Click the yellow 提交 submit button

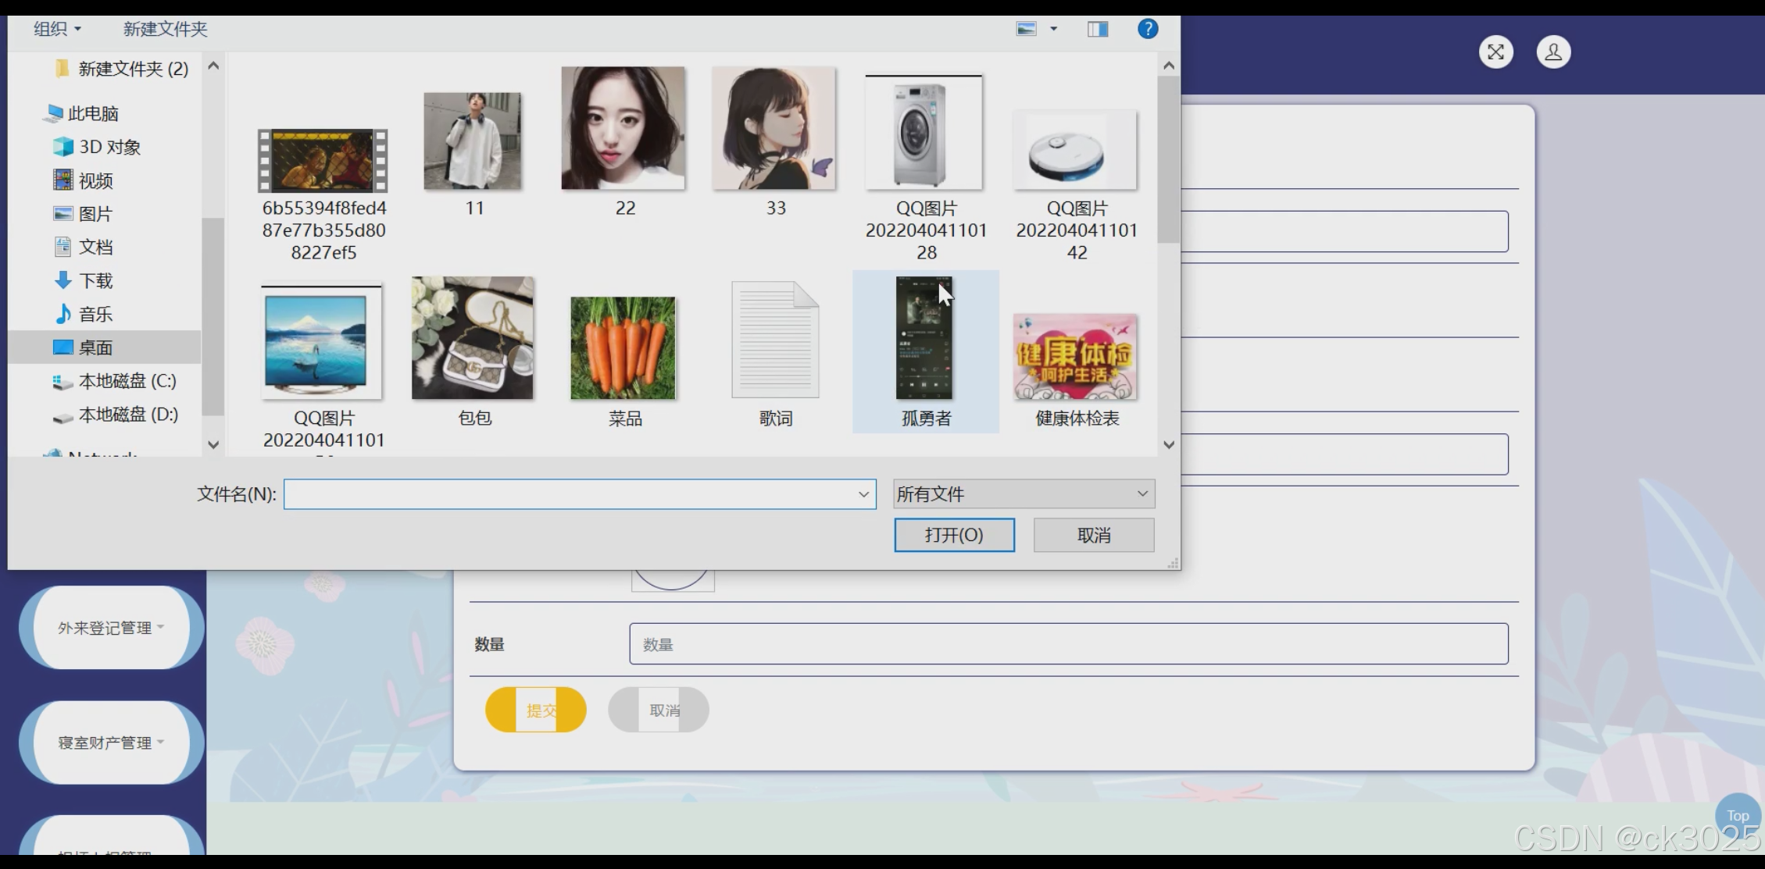click(536, 710)
